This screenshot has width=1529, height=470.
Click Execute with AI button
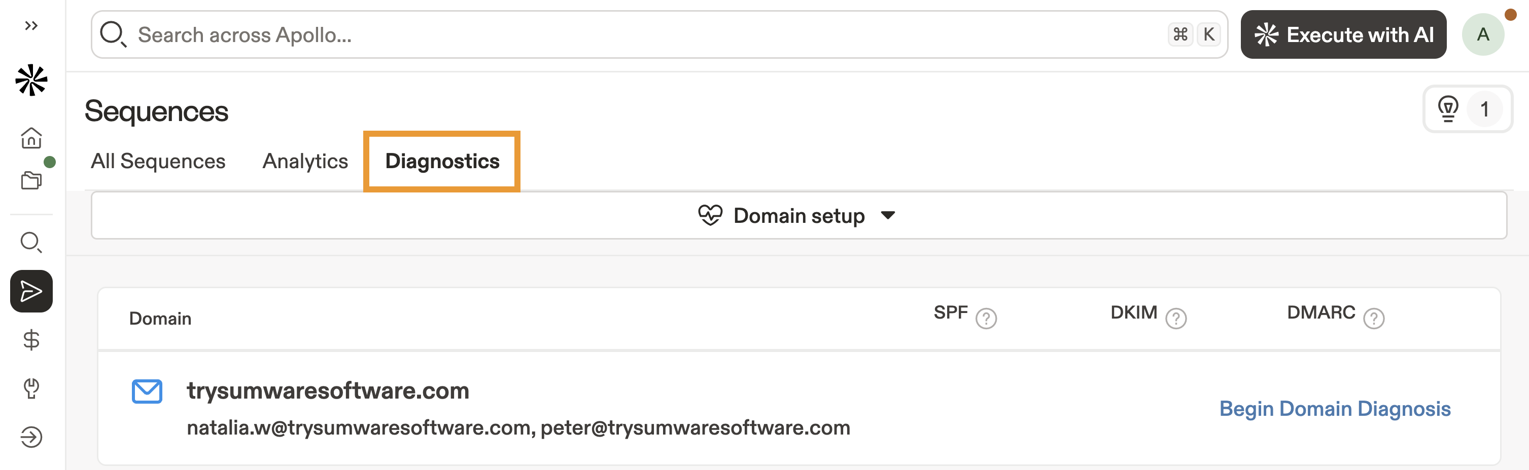(x=1343, y=35)
